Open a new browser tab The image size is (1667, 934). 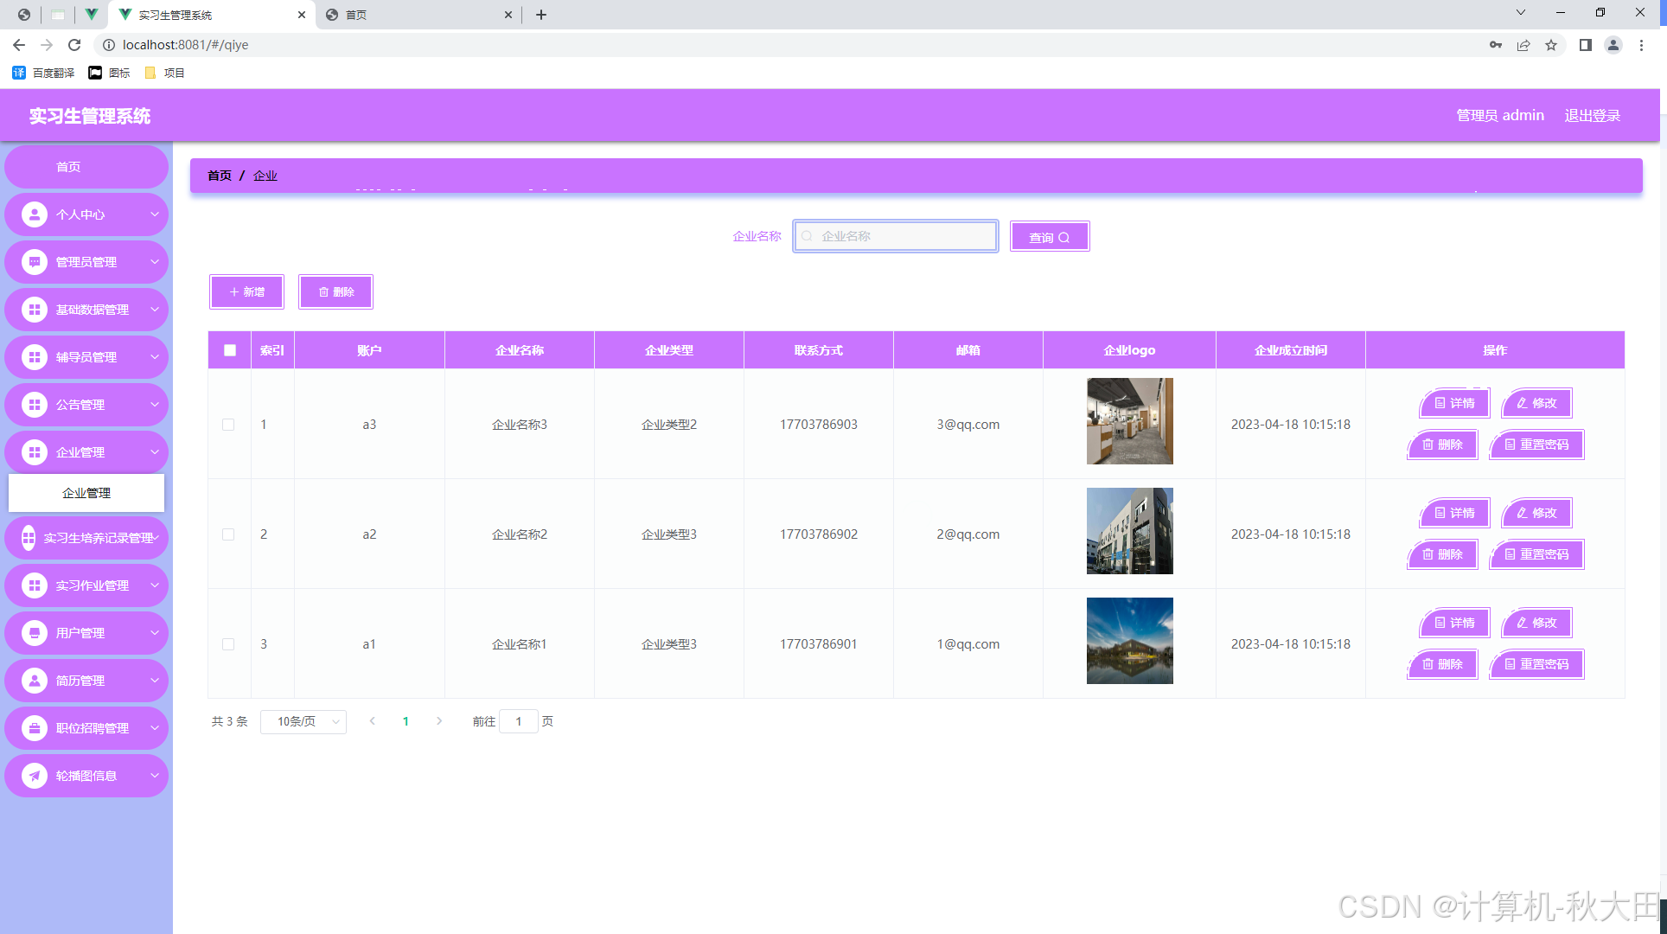pos(541,15)
